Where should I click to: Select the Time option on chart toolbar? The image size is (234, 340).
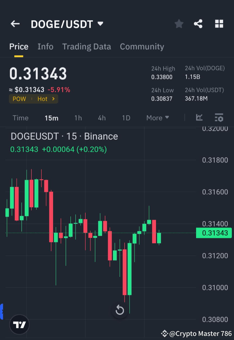pyautogui.click(x=21, y=118)
